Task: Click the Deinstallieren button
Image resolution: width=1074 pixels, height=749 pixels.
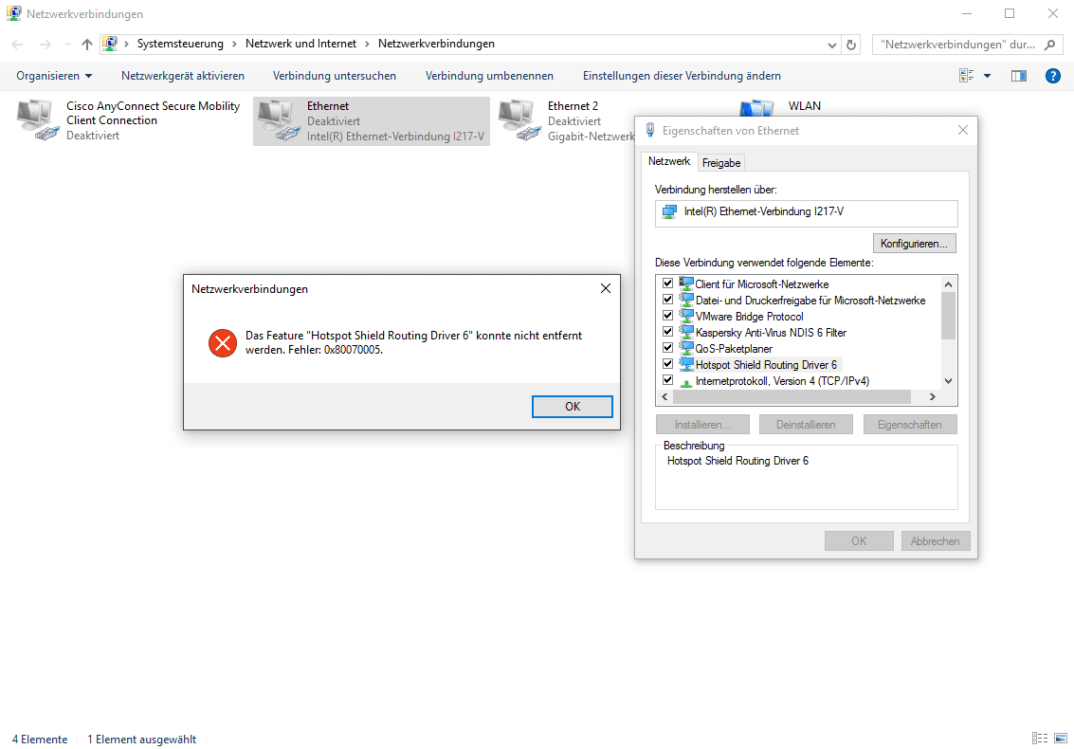Action: coord(806,425)
